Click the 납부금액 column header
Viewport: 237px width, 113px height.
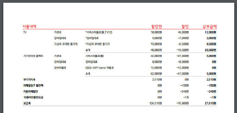click(209, 27)
